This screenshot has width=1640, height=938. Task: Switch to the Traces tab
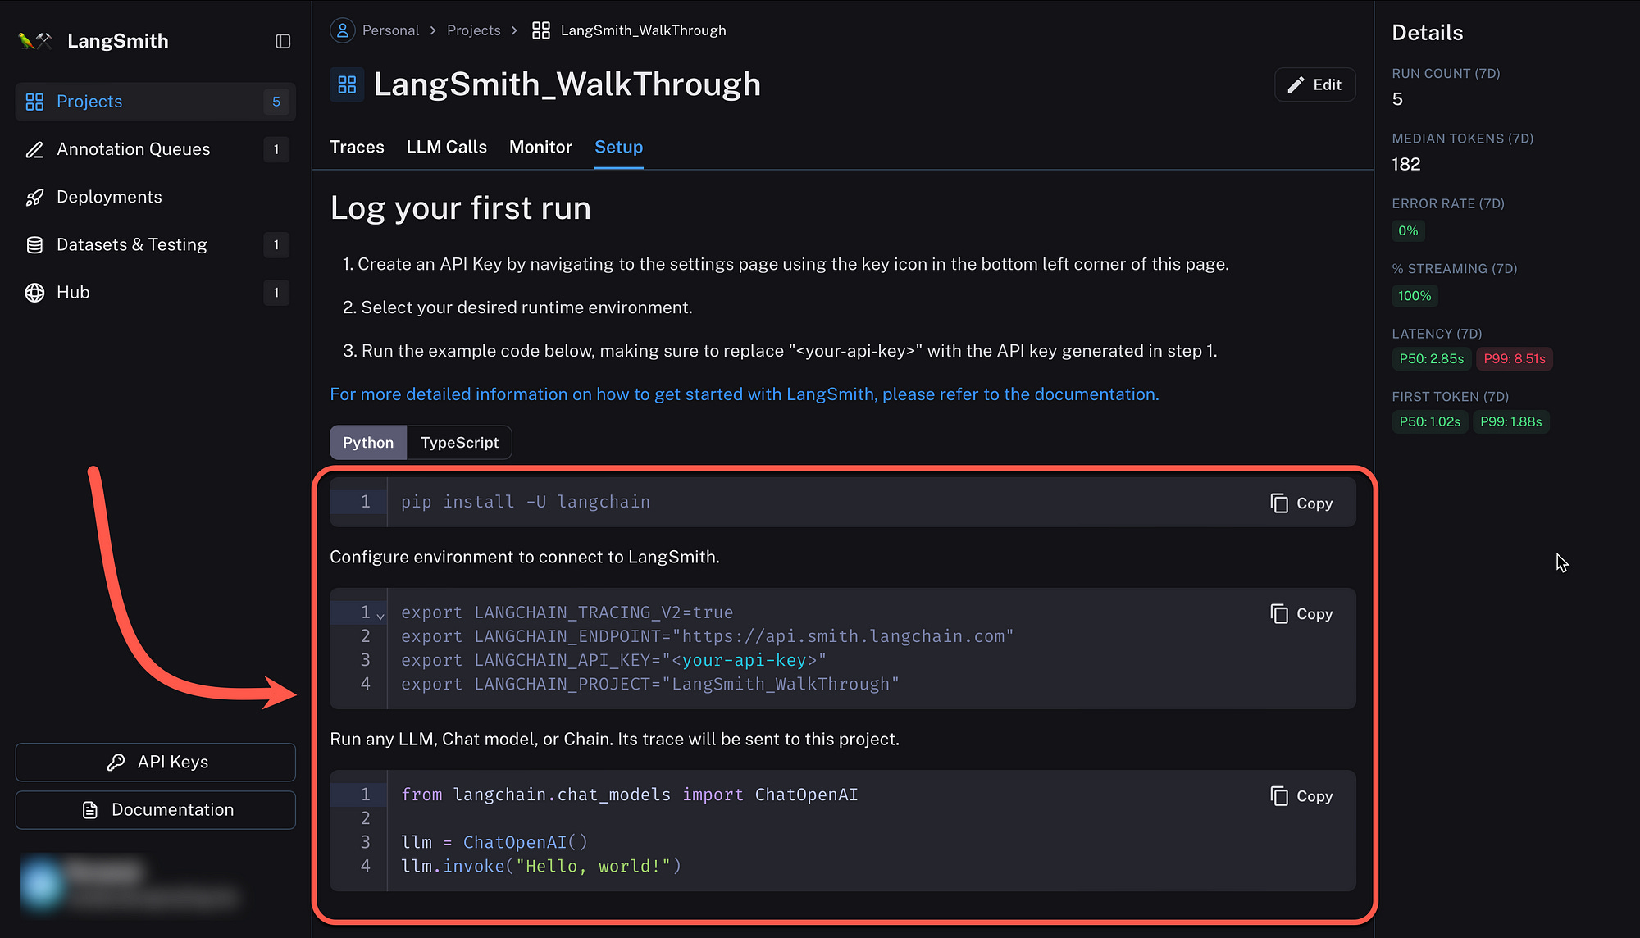pyautogui.click(x=357, y=147)
